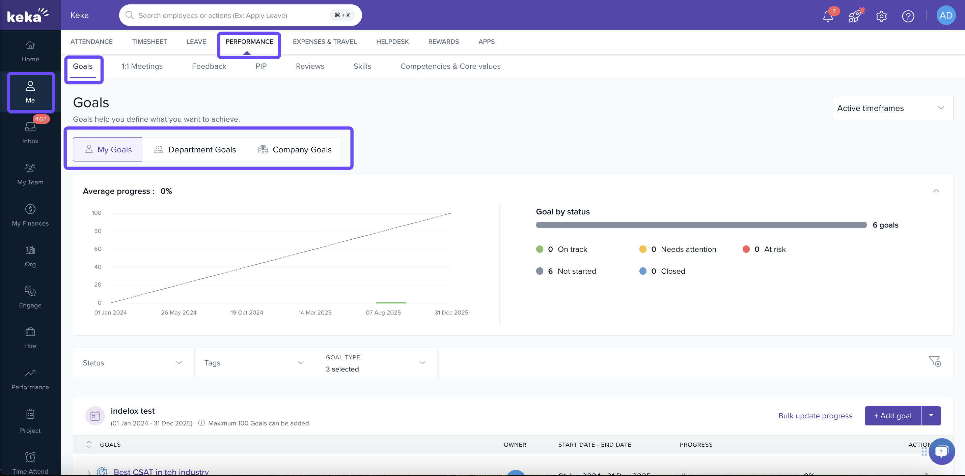The width and height of the screenshot is (965, 476).
Task: Expand the Status filter dropdown
Action: (x=133, y=363)
